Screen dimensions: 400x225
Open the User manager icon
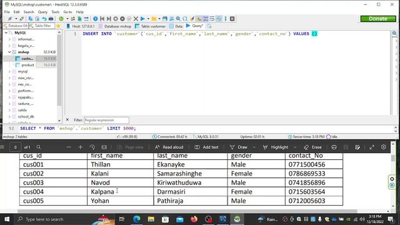point(73,19)
